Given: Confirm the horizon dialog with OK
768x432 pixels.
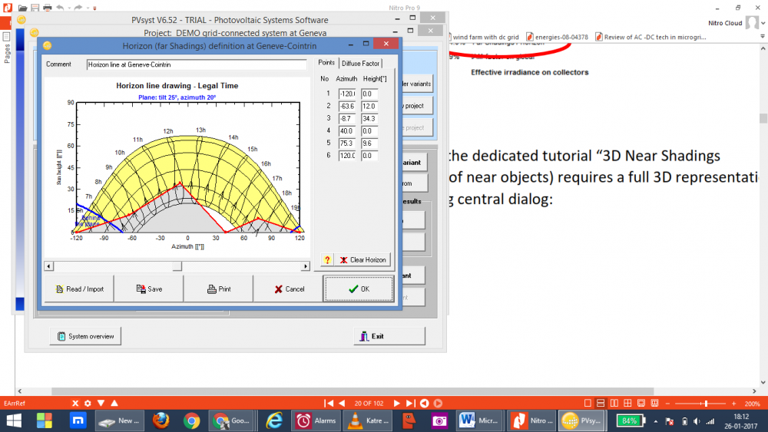Looking at the screenshot, I should 359,289.
